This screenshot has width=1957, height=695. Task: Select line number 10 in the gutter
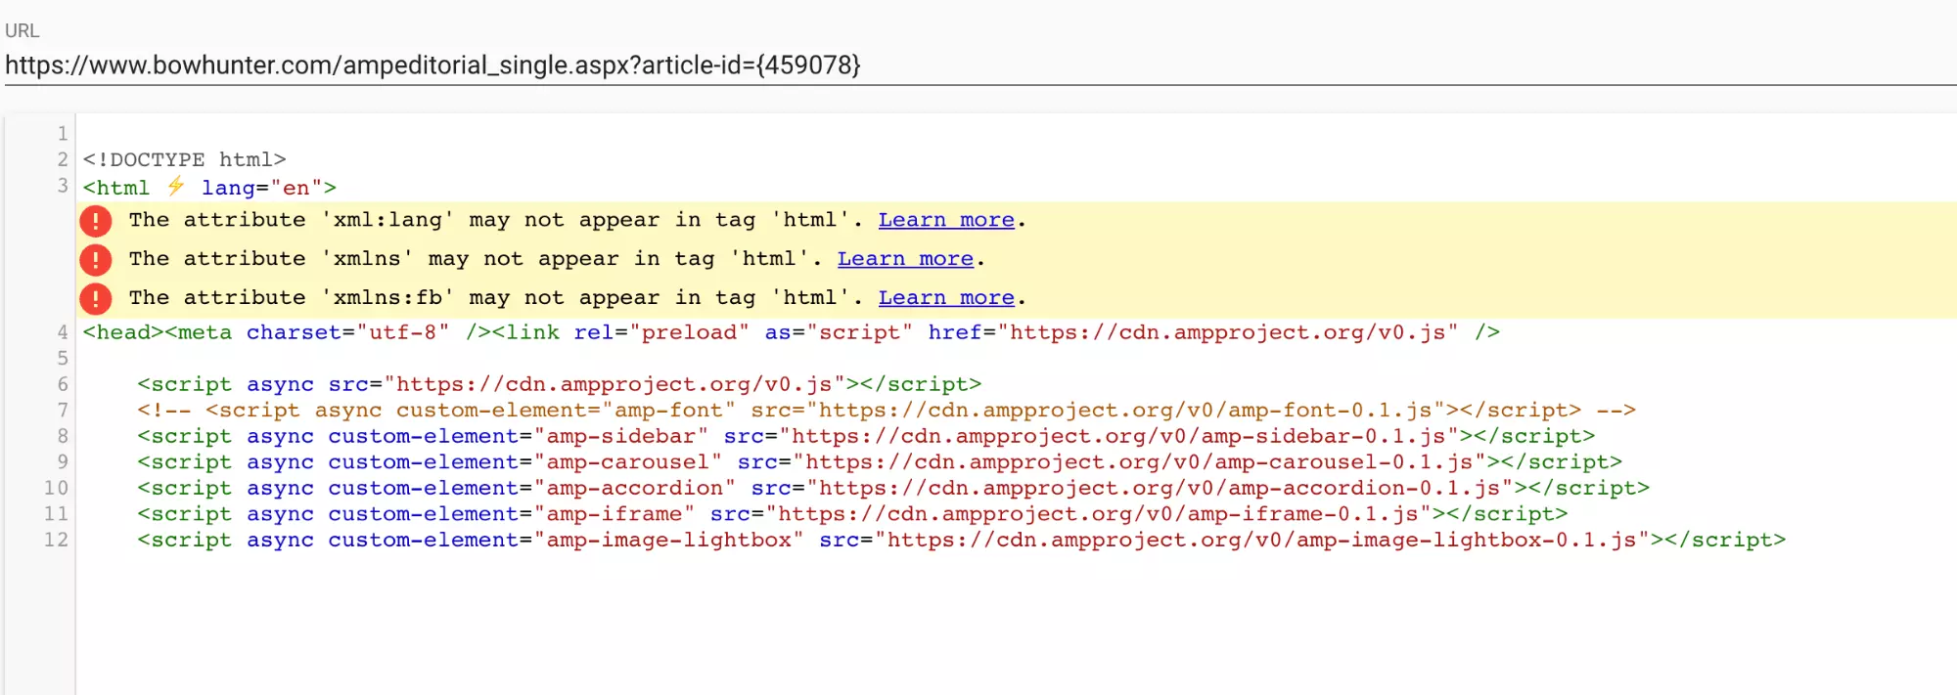tap(57, 488)
